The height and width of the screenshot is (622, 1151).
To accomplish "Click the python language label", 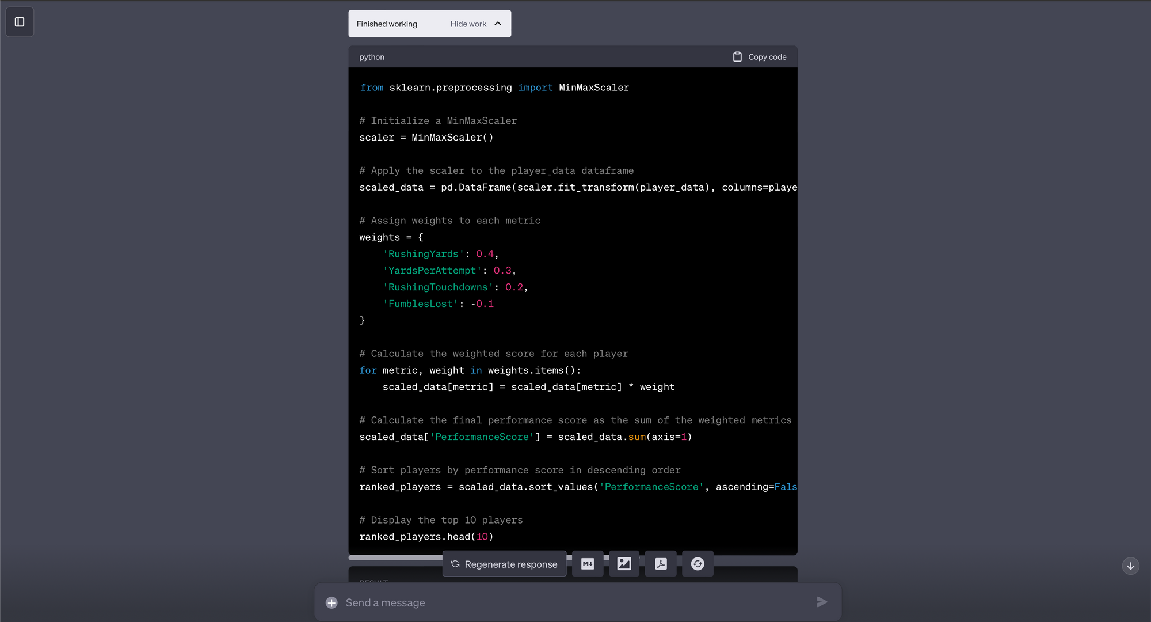I will 372,57.
